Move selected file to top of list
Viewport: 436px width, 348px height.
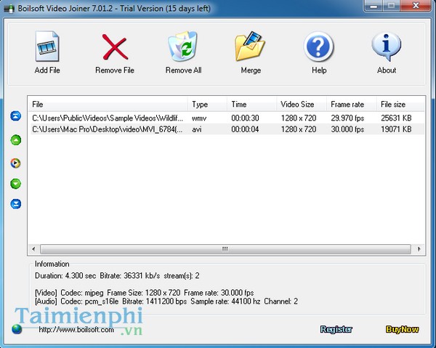coord(15,116)
